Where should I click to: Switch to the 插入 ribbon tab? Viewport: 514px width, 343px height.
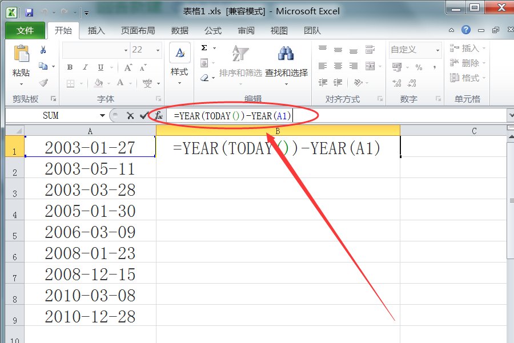(x=95, y=30)
